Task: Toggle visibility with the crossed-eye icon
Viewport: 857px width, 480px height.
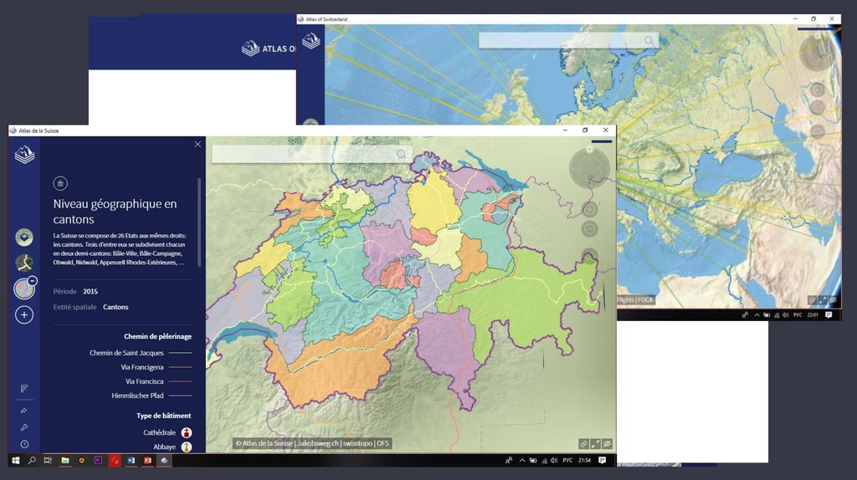Action: (x=607, y=444)
